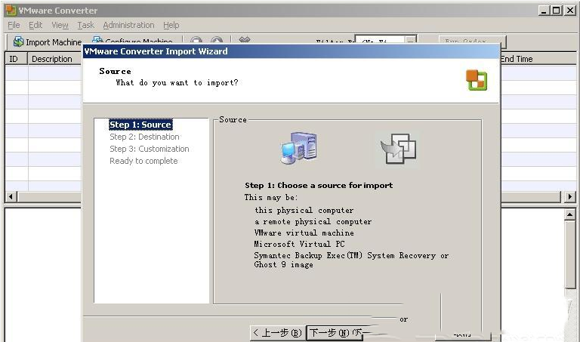Click the 'Step 1: Choose a source for import' heading
The height and width of the screenshot is (342, 580).
pos(319,186)
